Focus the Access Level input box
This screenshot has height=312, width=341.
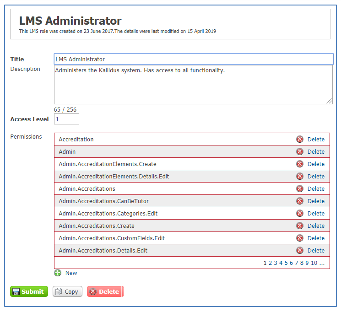click(66, 119)
